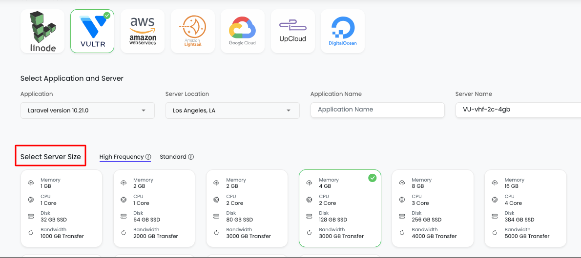This screenshot has width=581, height=258.
Task: Click the 3000 GB Transfer text in the 4 GB card
Action: tap(341, 236)
